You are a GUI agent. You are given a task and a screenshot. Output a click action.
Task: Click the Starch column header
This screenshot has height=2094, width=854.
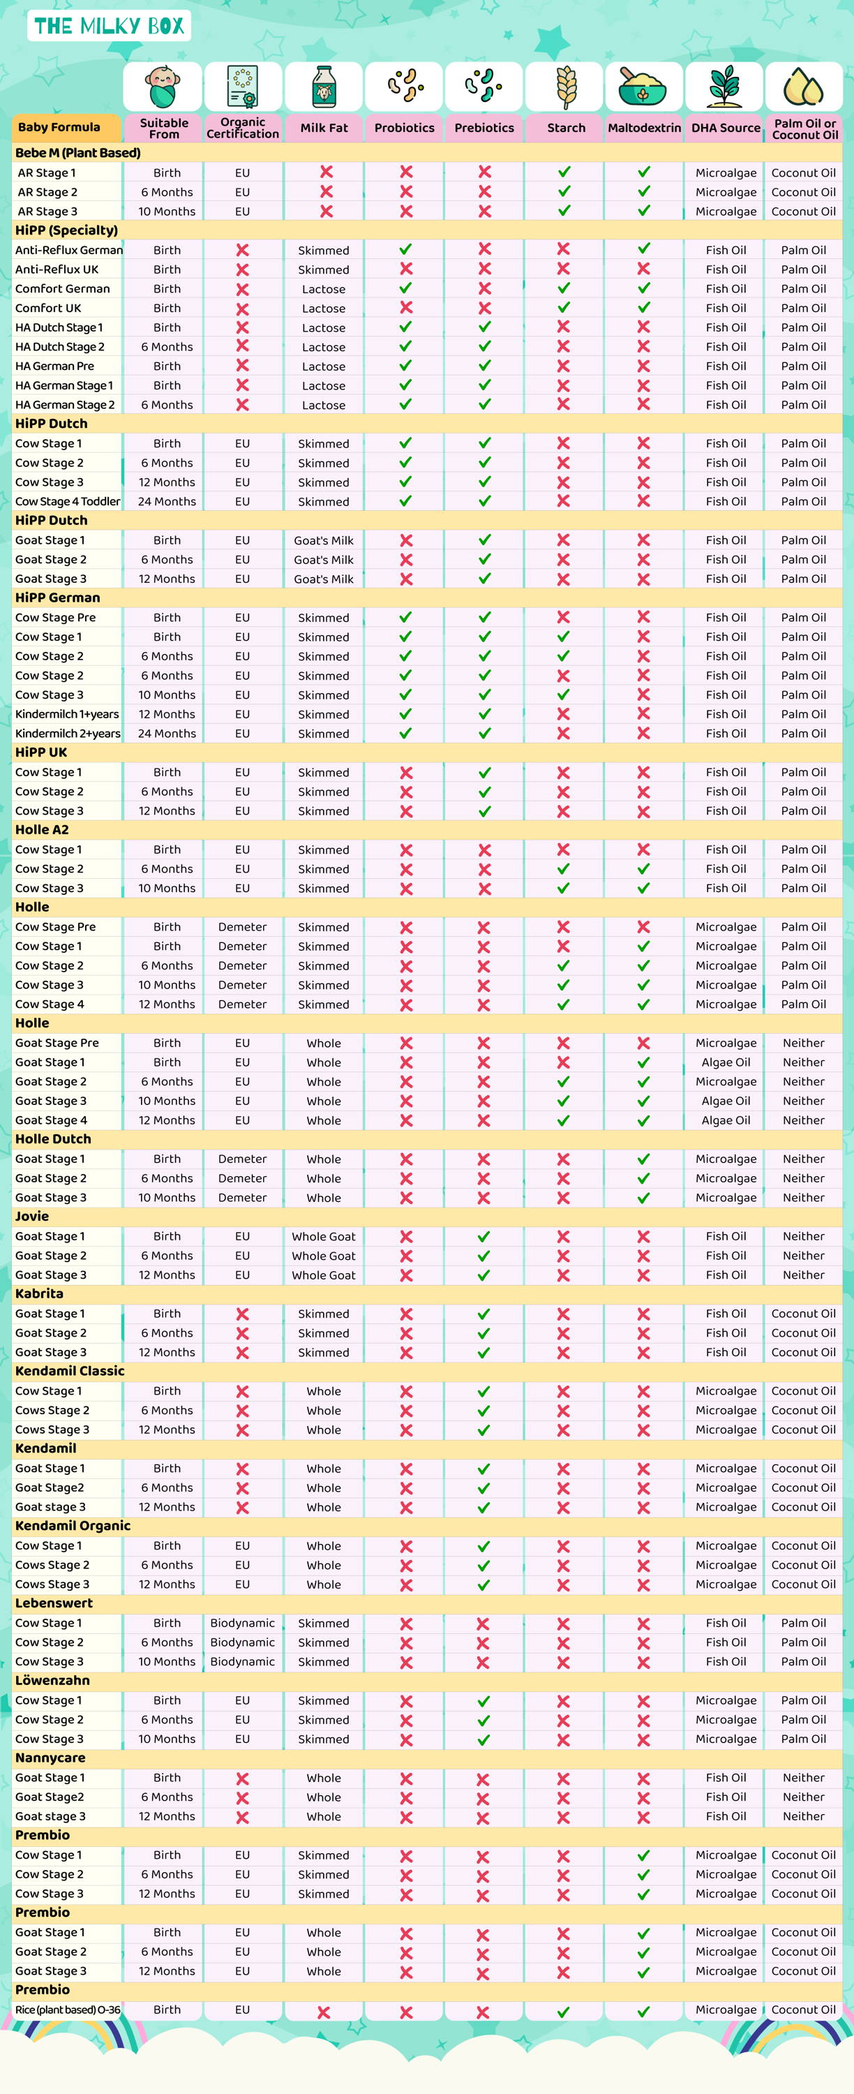pos(566,128)
